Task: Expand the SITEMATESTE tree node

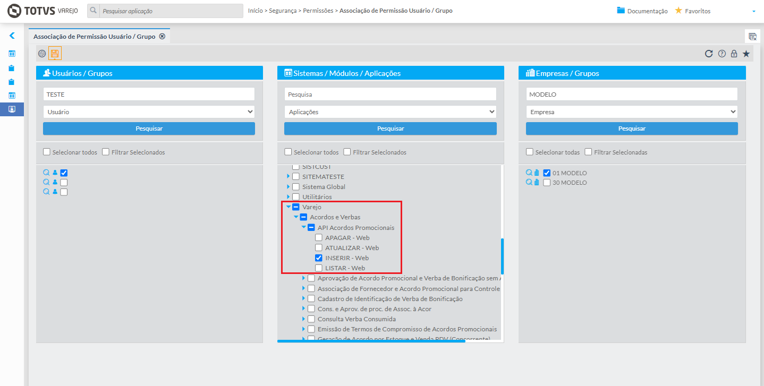Action: 288,176
